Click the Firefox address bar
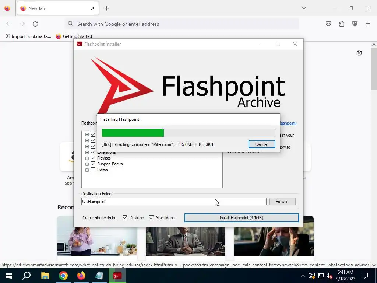This screenshot has height=283, width=377. (x=182, y=24)
